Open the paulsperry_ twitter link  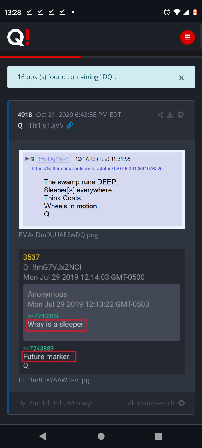pyautogui.click(x=97, y=169)
